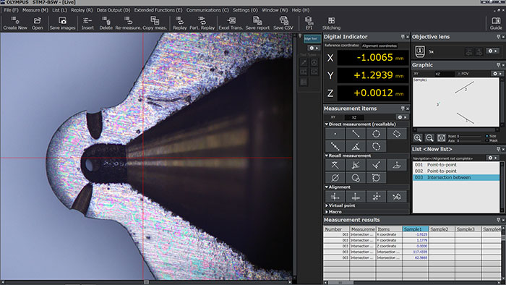This screenshot has height=285, width=506.
Task: Pin the Digital Indicator panel
Action: pyautogui.click(x=403, y=37)
